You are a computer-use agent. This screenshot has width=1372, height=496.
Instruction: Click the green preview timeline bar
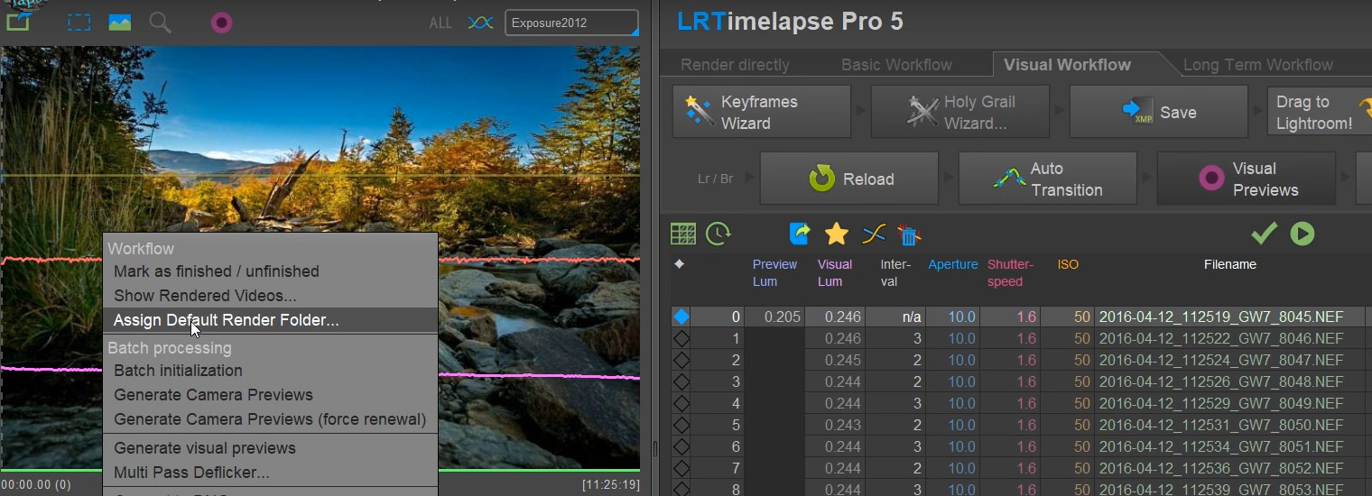(320, 471)
